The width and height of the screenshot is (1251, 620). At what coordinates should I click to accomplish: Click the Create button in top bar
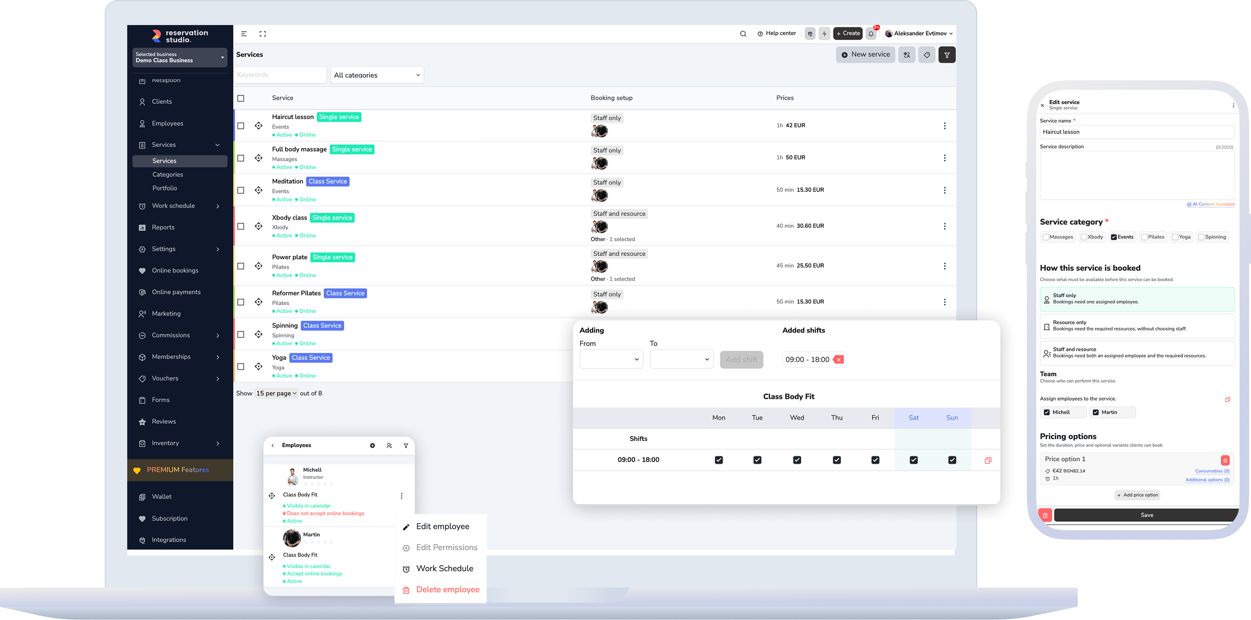pos(848,34)
